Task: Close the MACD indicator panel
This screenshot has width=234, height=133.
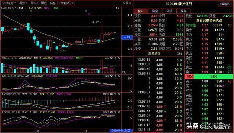Action: 118,94
